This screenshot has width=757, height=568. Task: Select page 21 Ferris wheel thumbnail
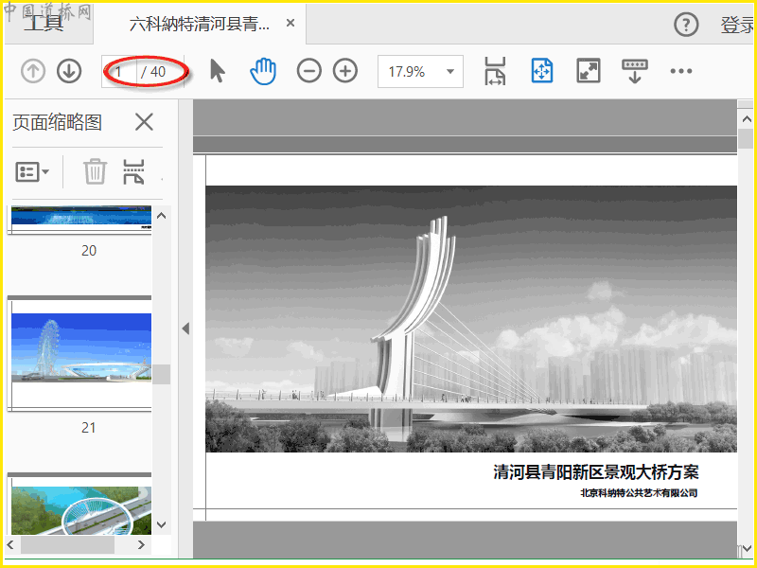(x=79, y=353)
